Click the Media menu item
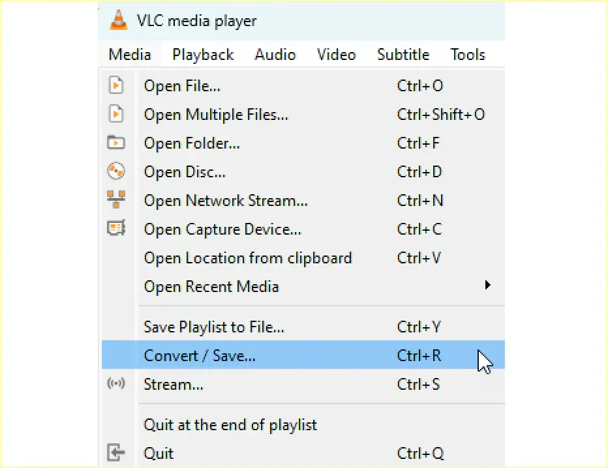Image resolution: width=608 pixels, height=468 pixels. click(x=129, y=55)
